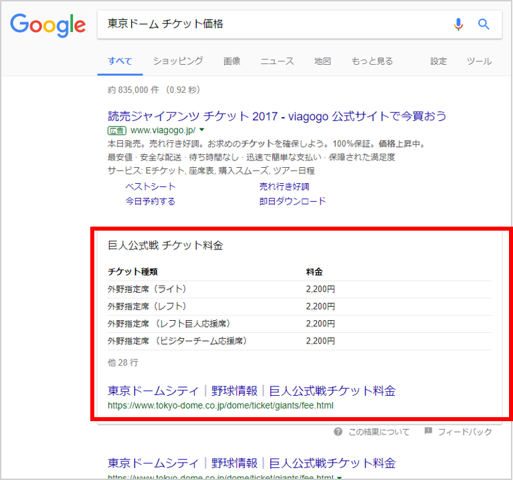This screenshot has height=480, width=513.
Task: Click the 広告 ad label
Action: tap(117, 130)
